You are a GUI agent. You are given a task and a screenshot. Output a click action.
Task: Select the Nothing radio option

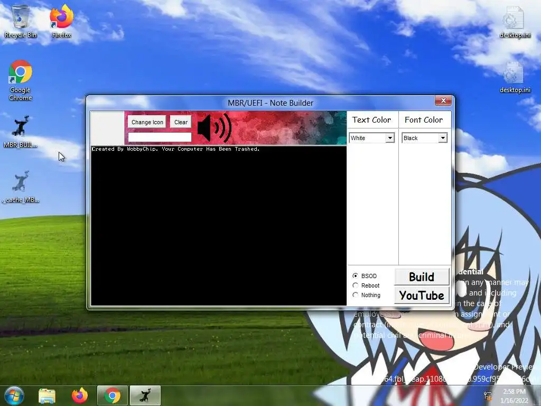367,295
